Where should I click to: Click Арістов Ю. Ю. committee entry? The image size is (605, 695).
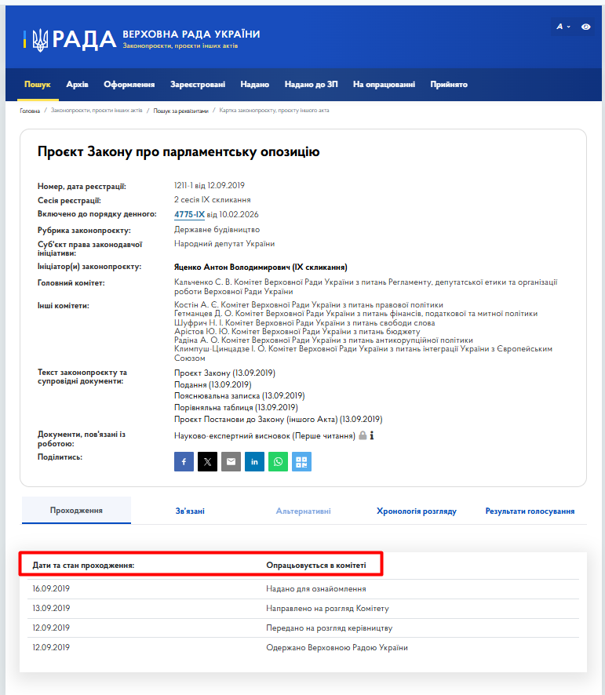[297, 332]
